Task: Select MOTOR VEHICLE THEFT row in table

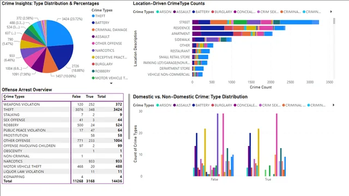Action: [x=63, y=166]
